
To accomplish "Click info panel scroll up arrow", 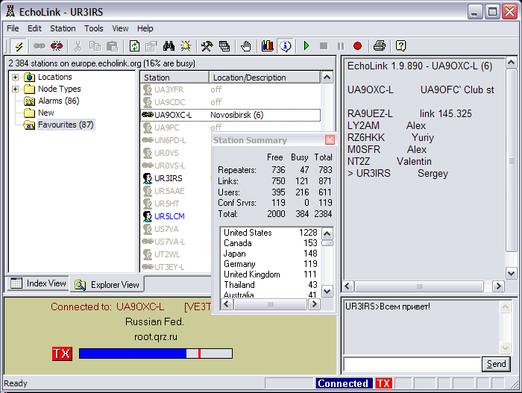I will click(x=511, y=63).
